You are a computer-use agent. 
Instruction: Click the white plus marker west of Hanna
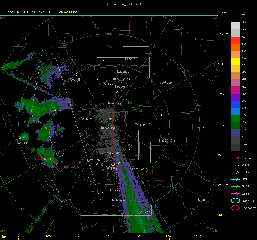point(161,115)
